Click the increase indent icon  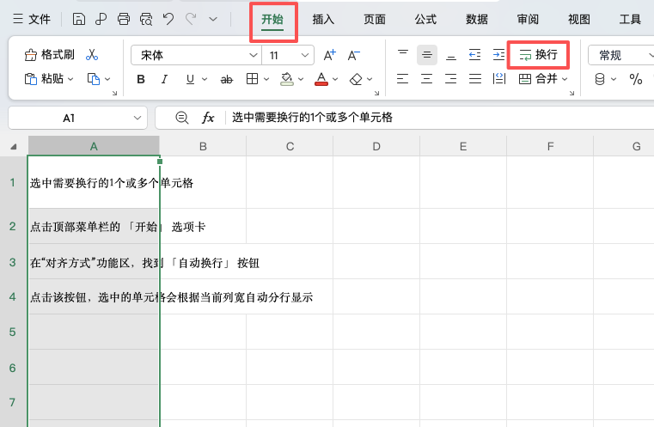coord(498,55)
